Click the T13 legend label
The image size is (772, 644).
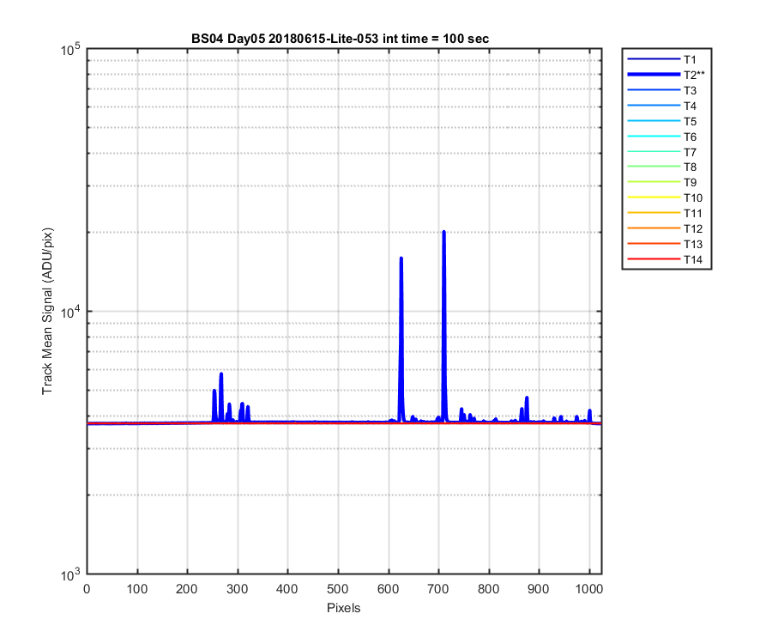point(693,245)
